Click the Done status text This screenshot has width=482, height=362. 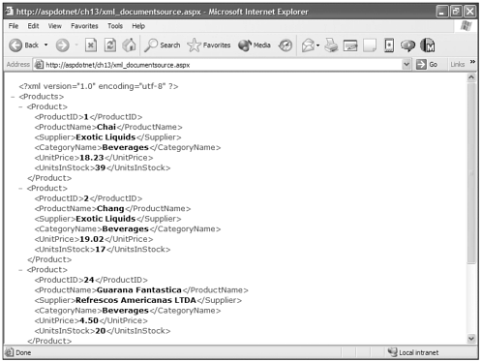pos(23,352)
